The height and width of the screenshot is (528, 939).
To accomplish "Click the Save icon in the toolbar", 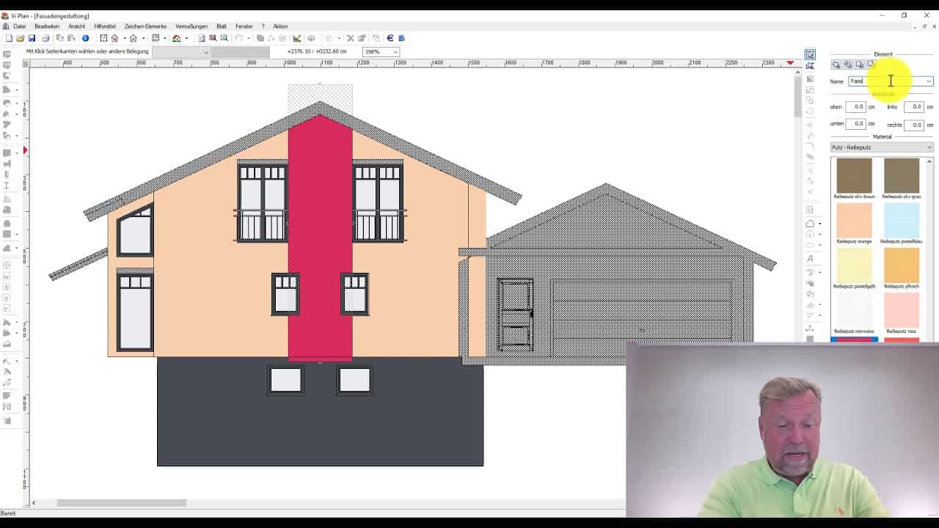I will click(x=32, y=37).
